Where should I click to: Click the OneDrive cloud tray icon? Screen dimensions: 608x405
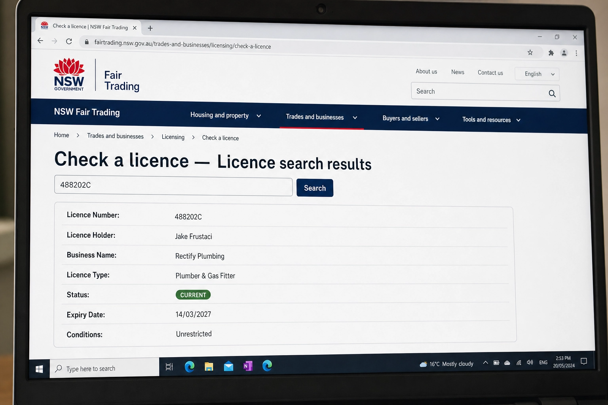507,362
